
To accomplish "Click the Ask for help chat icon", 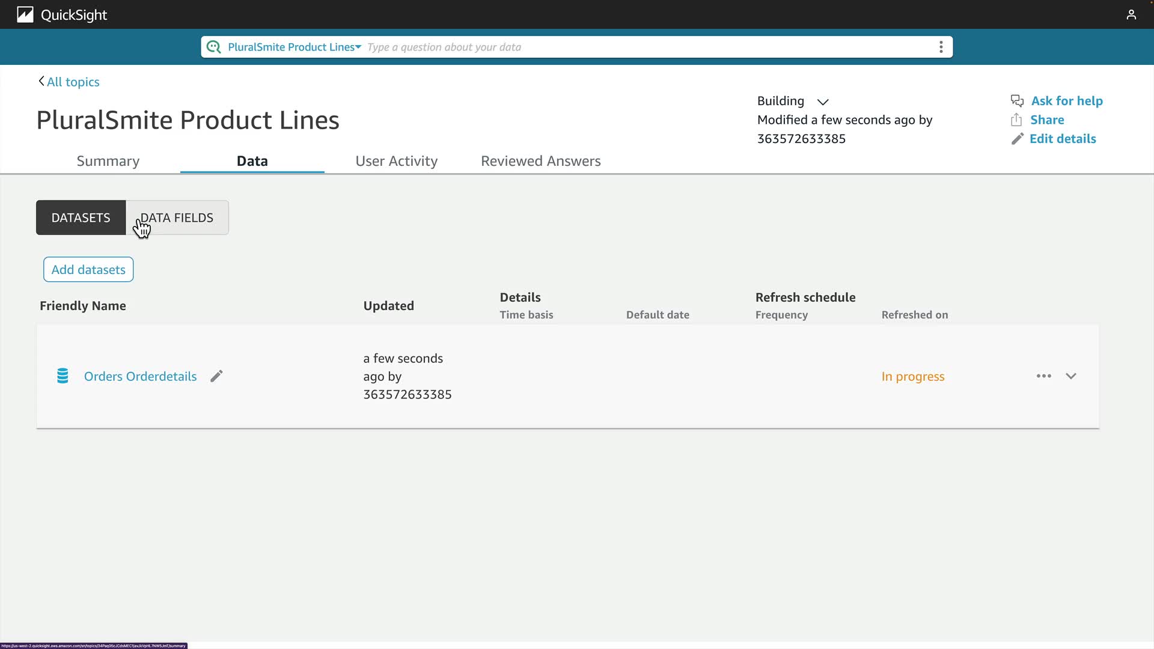I will tap(1017, 101).
